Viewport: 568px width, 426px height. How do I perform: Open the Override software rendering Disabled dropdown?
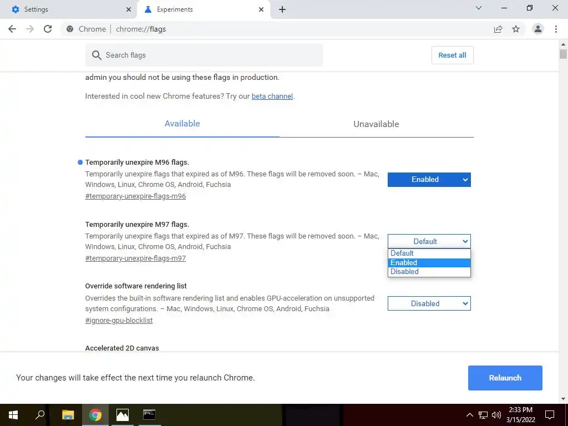429,303
